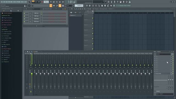
Task: Open the OPTIONS menu
Action: 18,2
